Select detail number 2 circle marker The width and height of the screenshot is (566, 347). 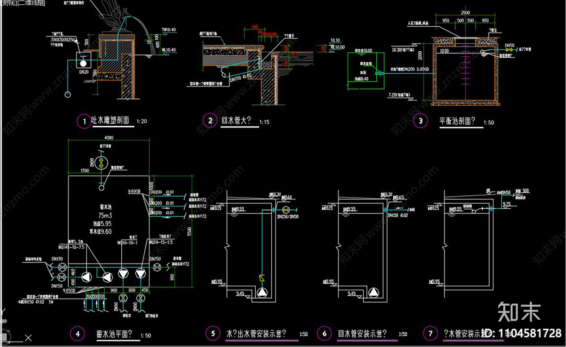[x=210, y=121]
